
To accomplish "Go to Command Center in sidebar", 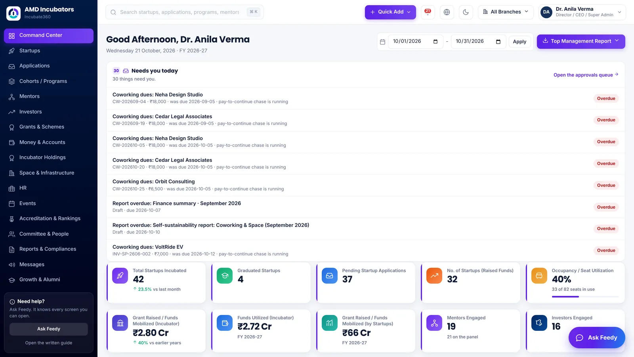I will [49, 35].
